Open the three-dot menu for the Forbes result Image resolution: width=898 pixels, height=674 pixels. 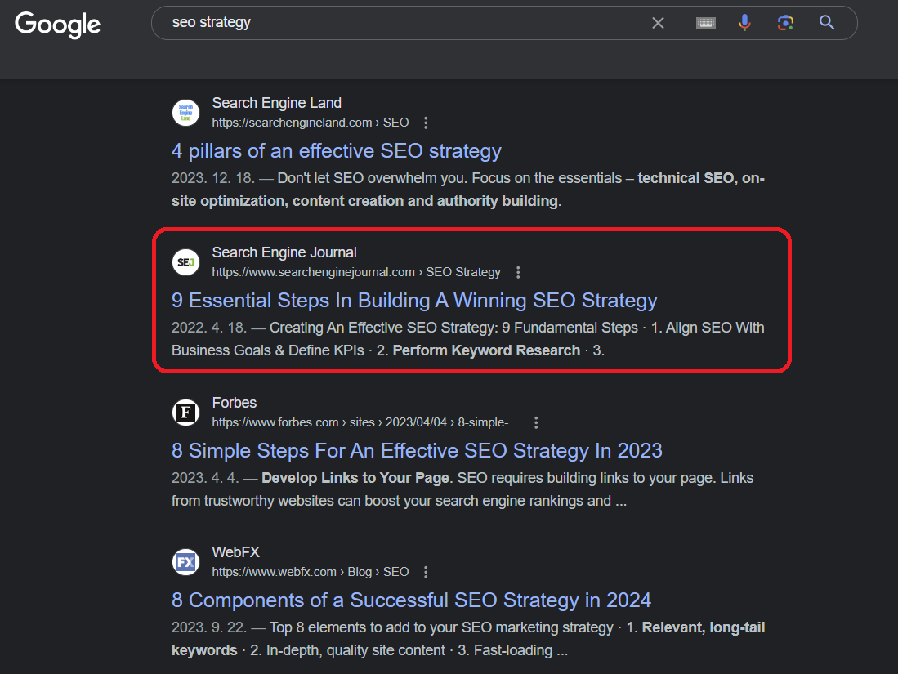[x=536, y=422]
